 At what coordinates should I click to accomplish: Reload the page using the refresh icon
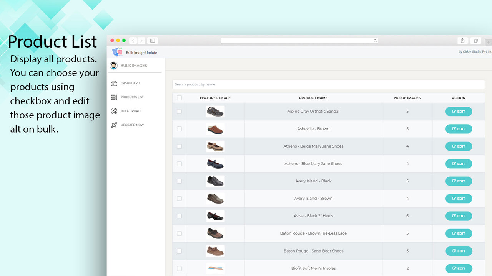pos(375,41)
